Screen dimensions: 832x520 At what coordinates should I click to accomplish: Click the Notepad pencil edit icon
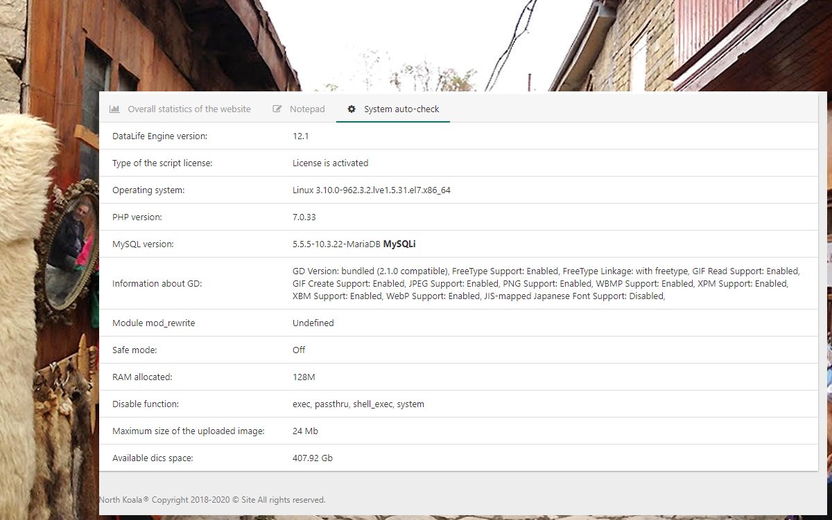277,109
